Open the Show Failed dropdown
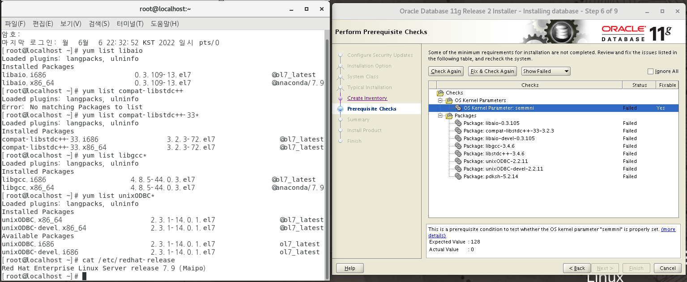 546,71
